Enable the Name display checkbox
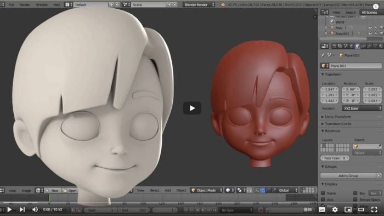The width and height of the screenshot is (384, 216). pyautogui.click(x=323, y=194)
